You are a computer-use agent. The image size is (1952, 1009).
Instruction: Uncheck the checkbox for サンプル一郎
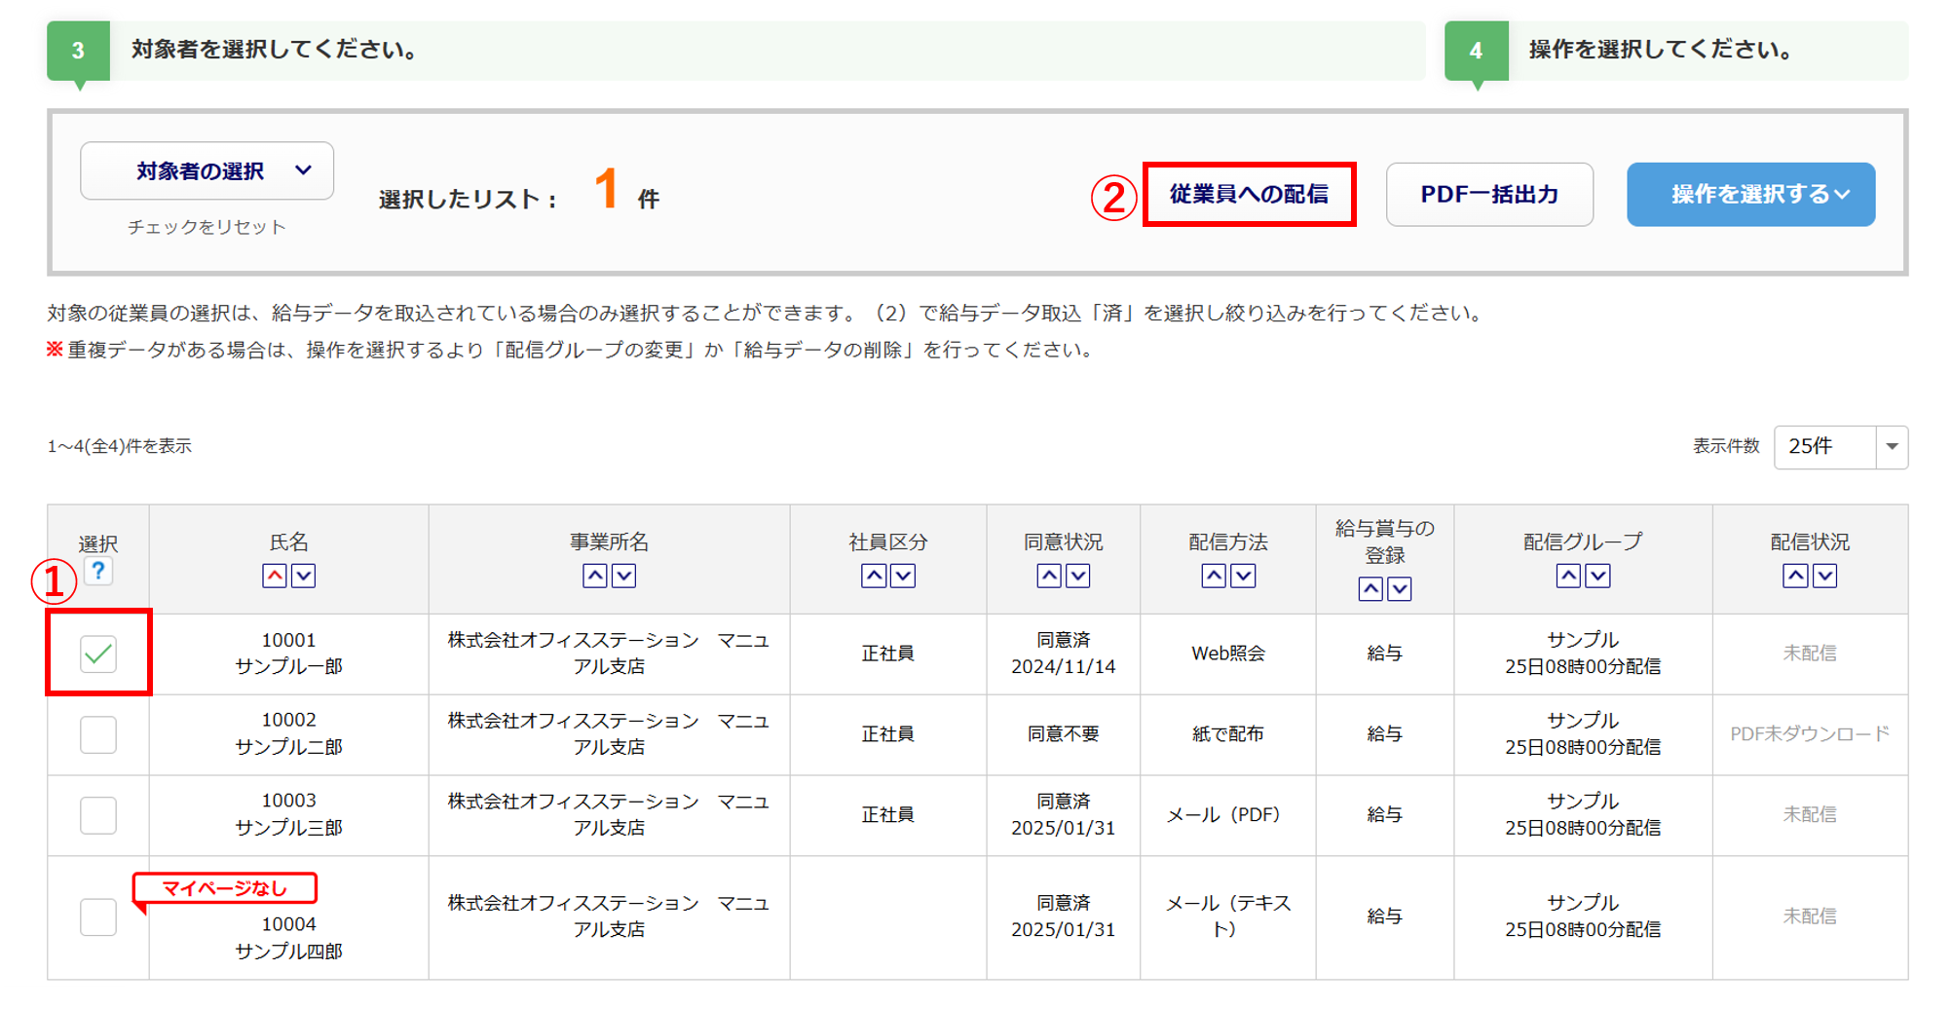click(x=98, y=654)
